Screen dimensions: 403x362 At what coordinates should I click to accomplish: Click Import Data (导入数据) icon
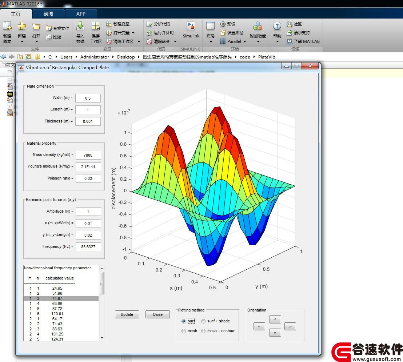click(x=80, y=26)
